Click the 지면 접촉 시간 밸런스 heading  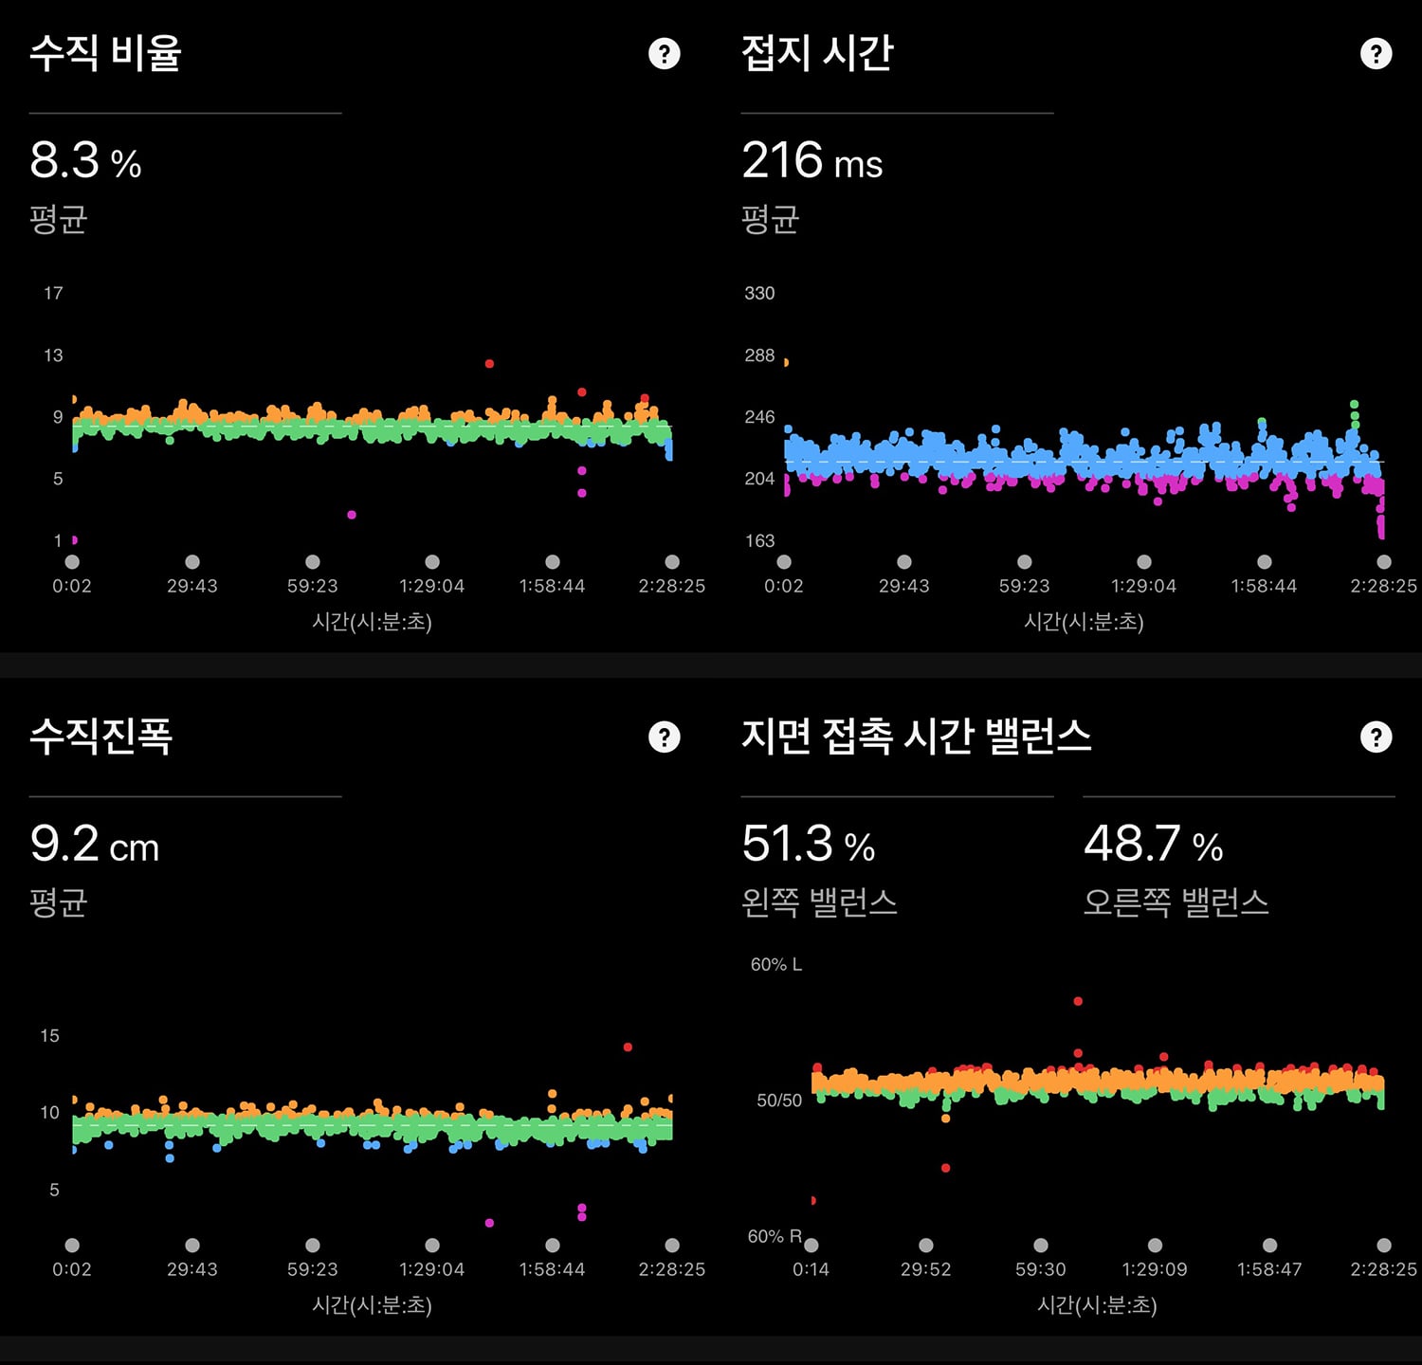coord(917,737)
